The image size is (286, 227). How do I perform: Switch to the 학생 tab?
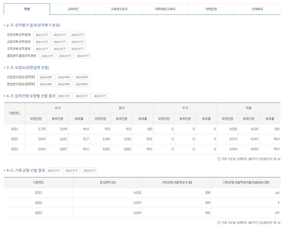(x=27, y=9)
